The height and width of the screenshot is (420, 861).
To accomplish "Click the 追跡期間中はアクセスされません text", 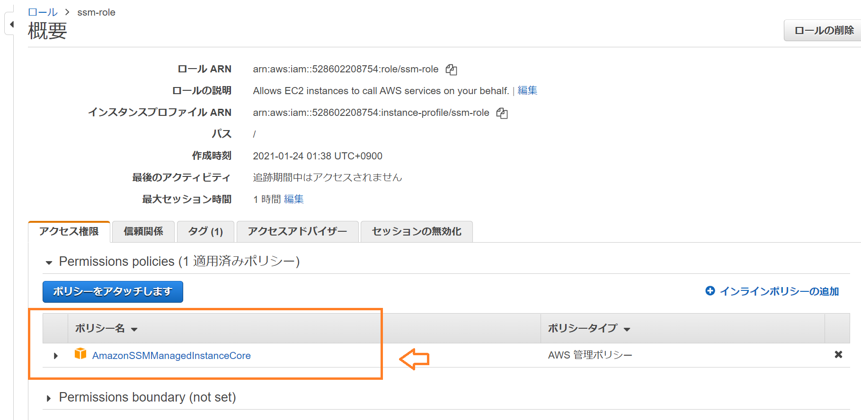I will point(327,177).
